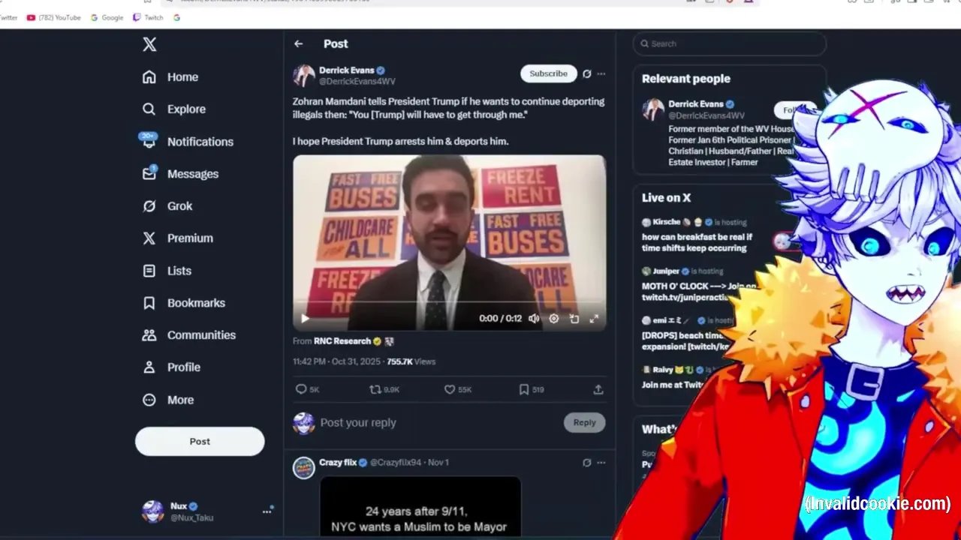Click the Messages envelope icon
Image resolution: width=961 pixels, height=540 pixels.
click(x=149, y=174)
